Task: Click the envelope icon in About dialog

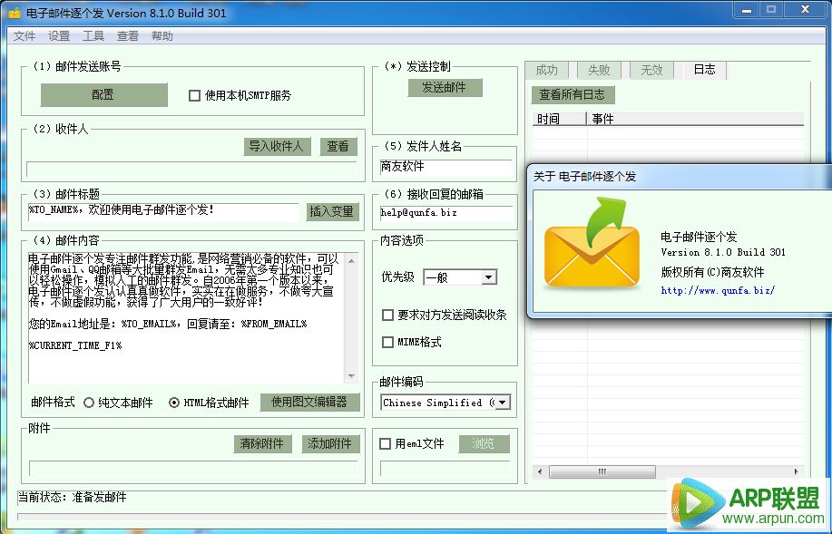Action: click(592, 244)
